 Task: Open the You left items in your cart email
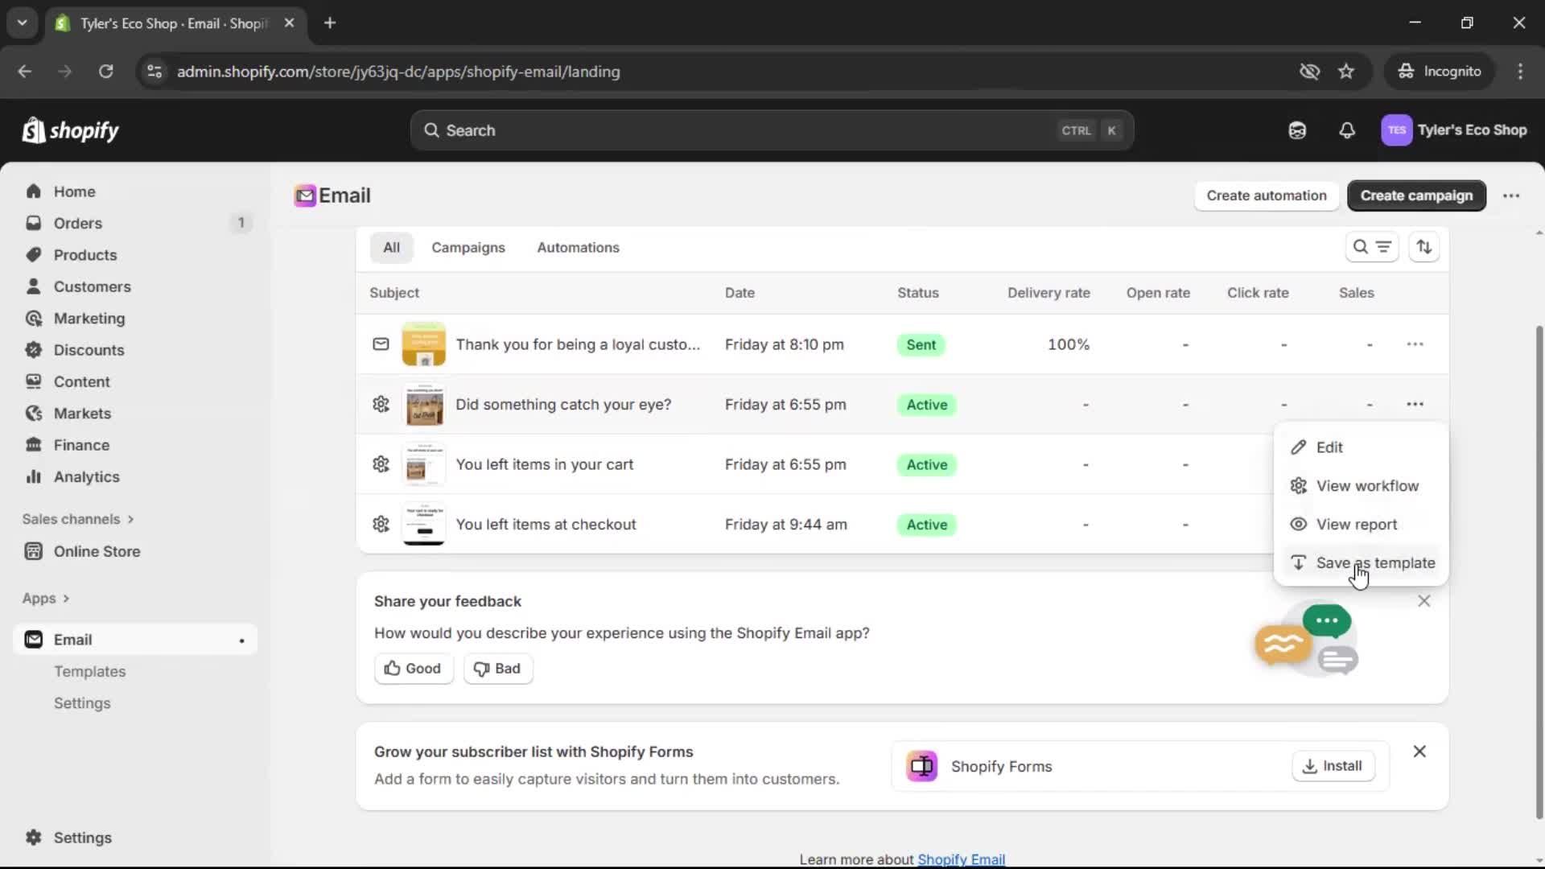point(544,464)
